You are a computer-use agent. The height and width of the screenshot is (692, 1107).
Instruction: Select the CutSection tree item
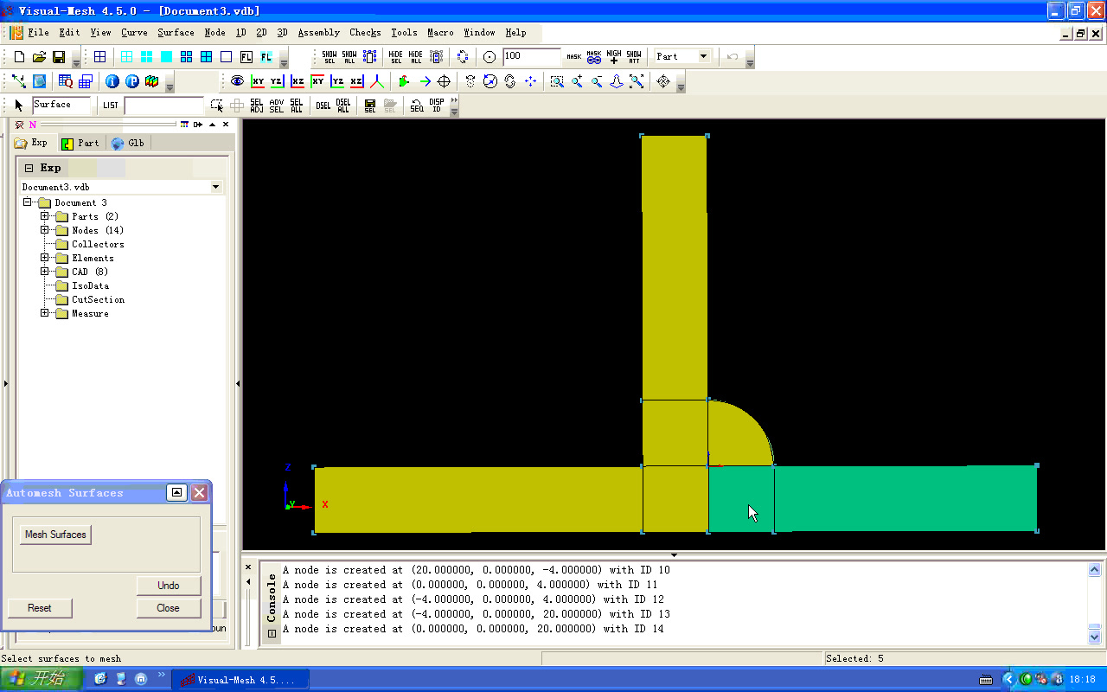[98, 299]
